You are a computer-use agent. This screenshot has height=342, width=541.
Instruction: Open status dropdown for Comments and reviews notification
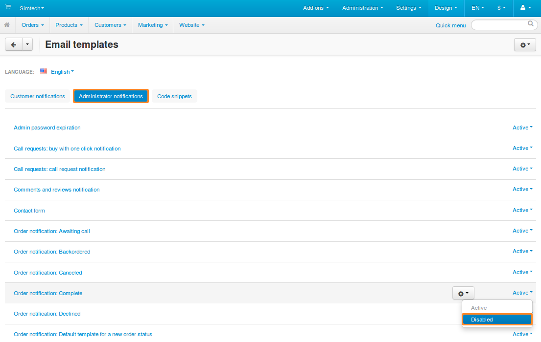click(522, 189)
